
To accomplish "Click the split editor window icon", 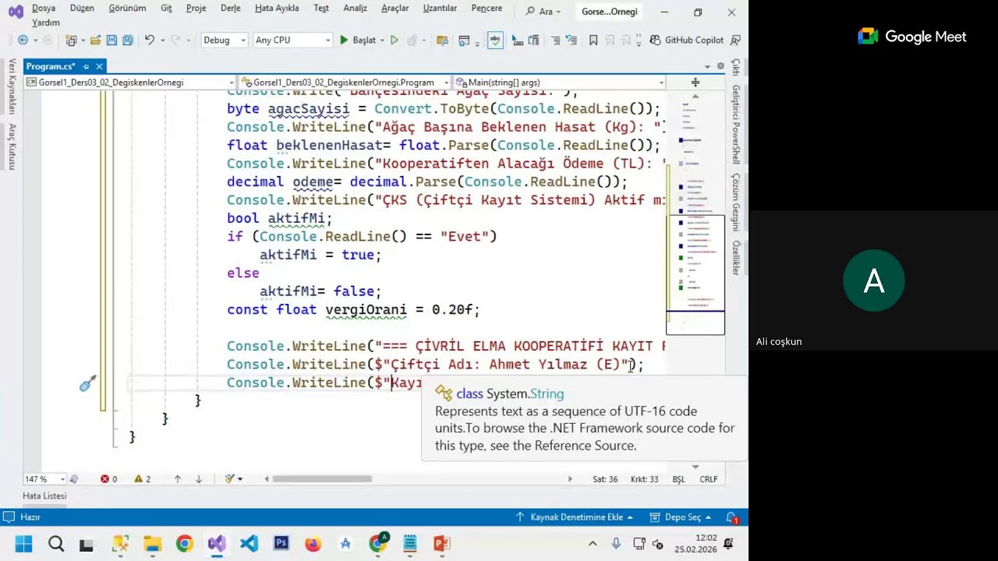I will point(695,82).
